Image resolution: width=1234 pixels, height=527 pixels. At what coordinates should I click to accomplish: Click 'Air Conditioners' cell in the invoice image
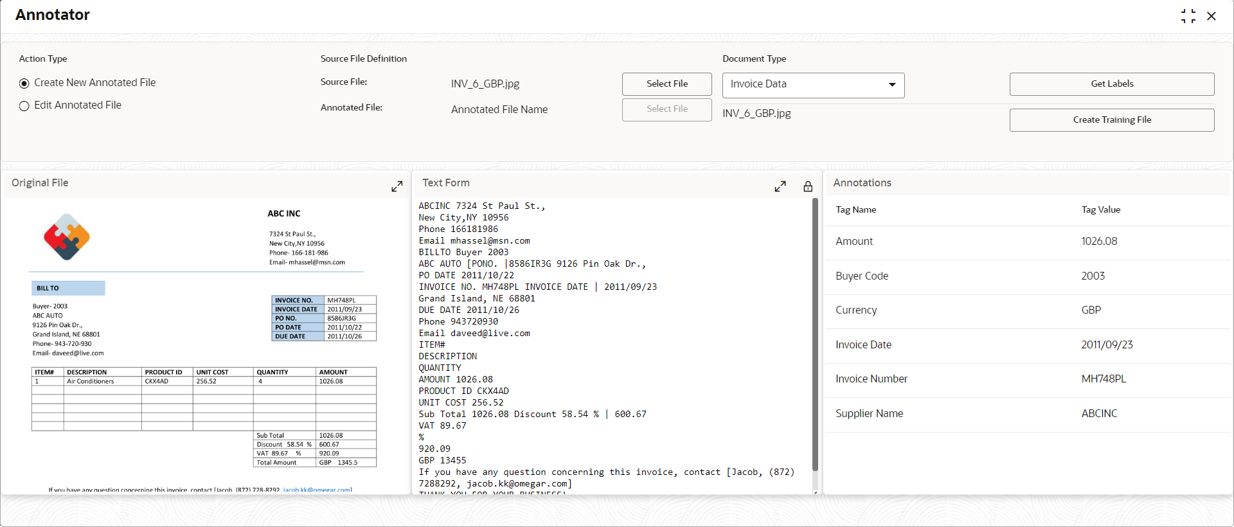91,382
